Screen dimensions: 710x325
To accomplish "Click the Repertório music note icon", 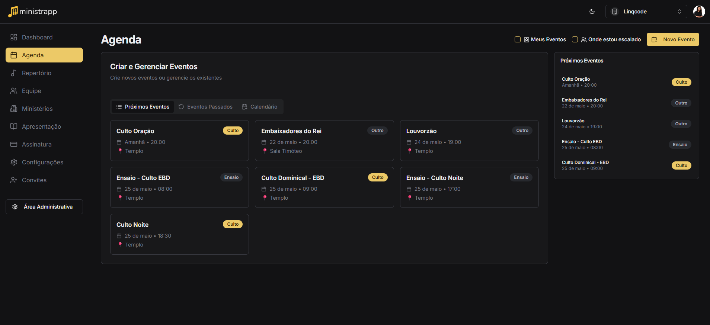I will [14, 73].
